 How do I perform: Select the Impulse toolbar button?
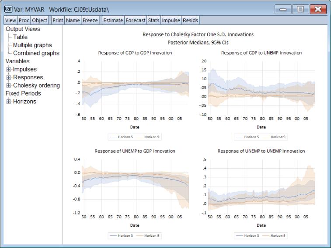coord(171,20)
